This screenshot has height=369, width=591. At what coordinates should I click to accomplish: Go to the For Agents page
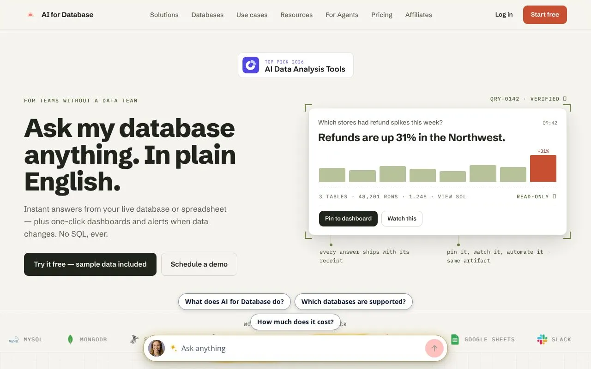click(x=342, y=15)
